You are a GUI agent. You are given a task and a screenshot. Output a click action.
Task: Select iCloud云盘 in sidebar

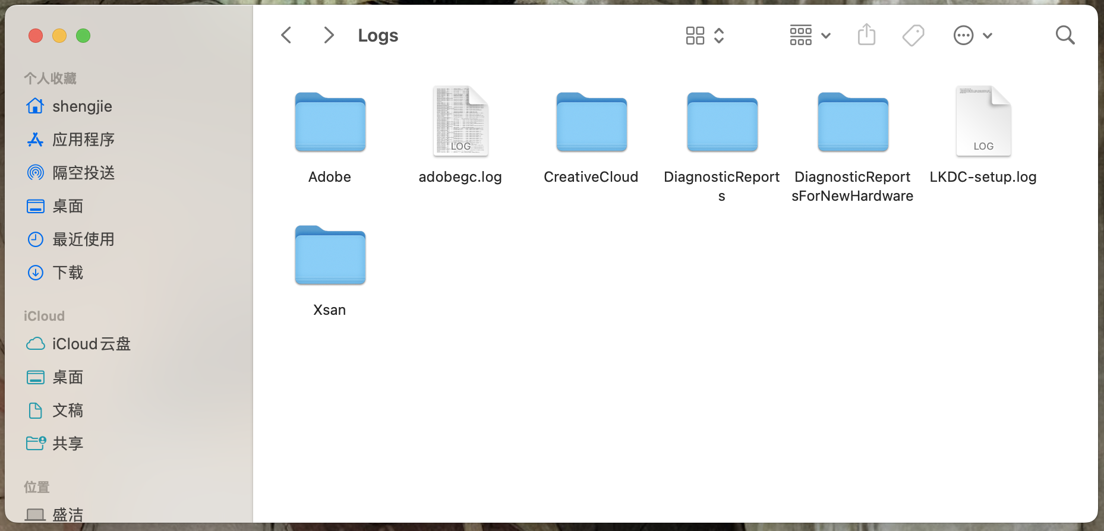click(91, 344)
